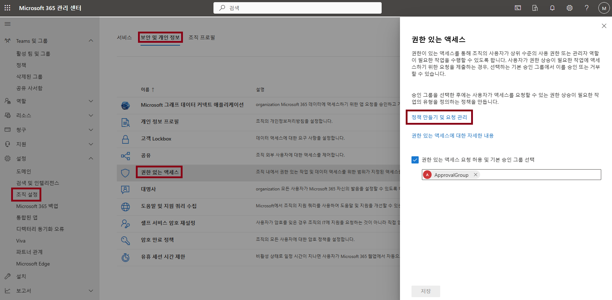Click the 보고서 chart icon
The width and height of the screenshot is (612, 300).
point(8,291)
